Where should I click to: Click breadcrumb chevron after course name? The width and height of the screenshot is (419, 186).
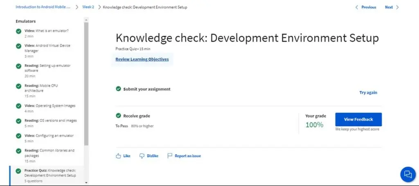[77, 7]
